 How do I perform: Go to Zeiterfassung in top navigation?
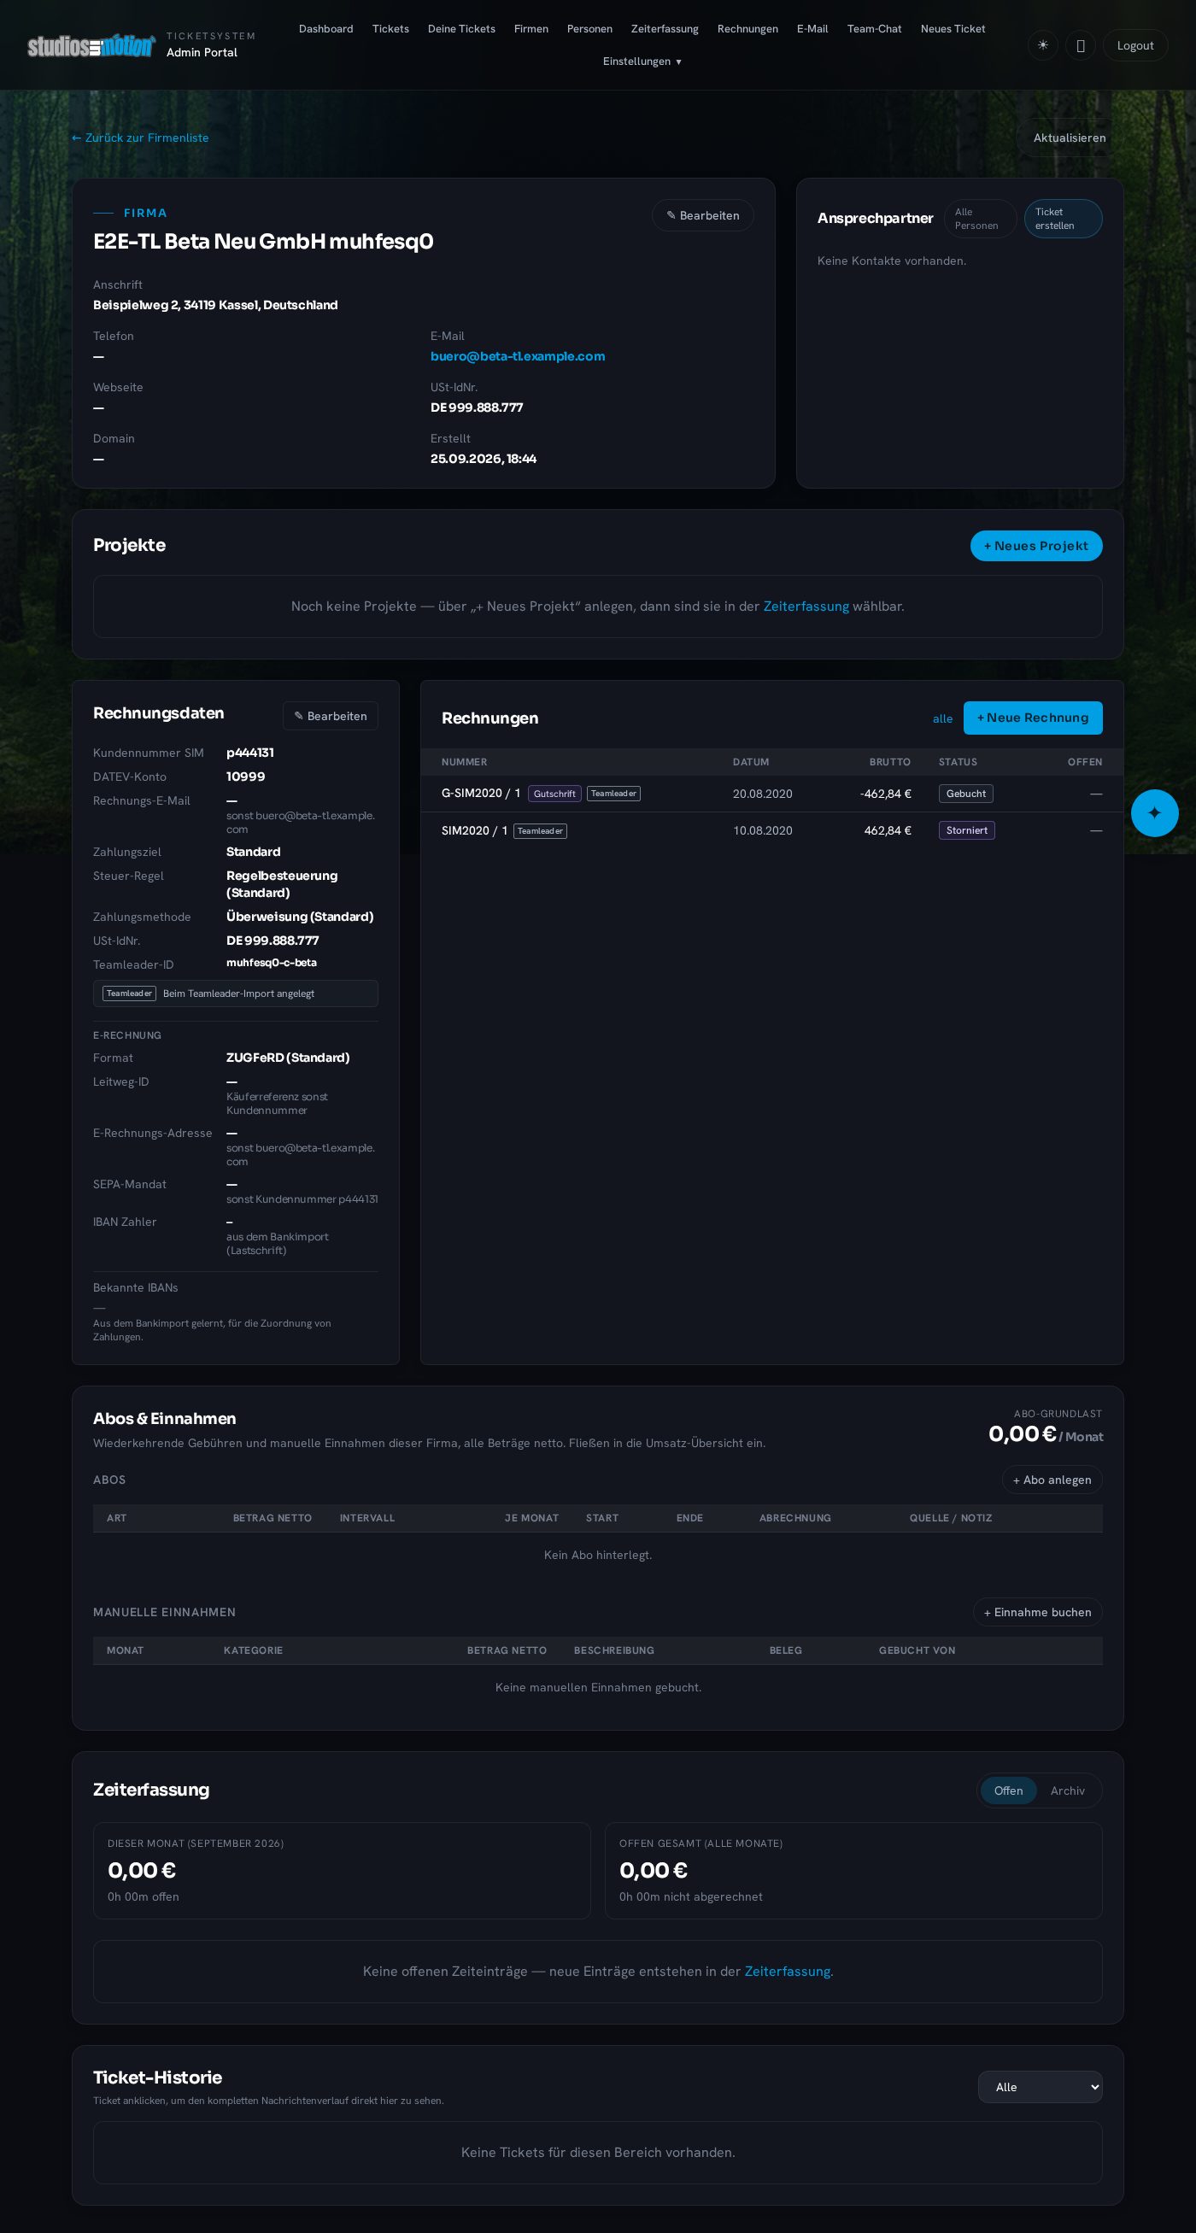(665, 28)
